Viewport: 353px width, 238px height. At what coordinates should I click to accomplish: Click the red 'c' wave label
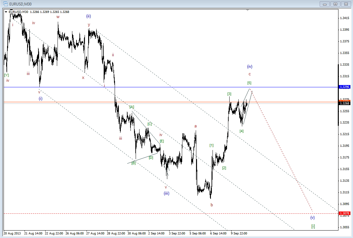point(250,74)
